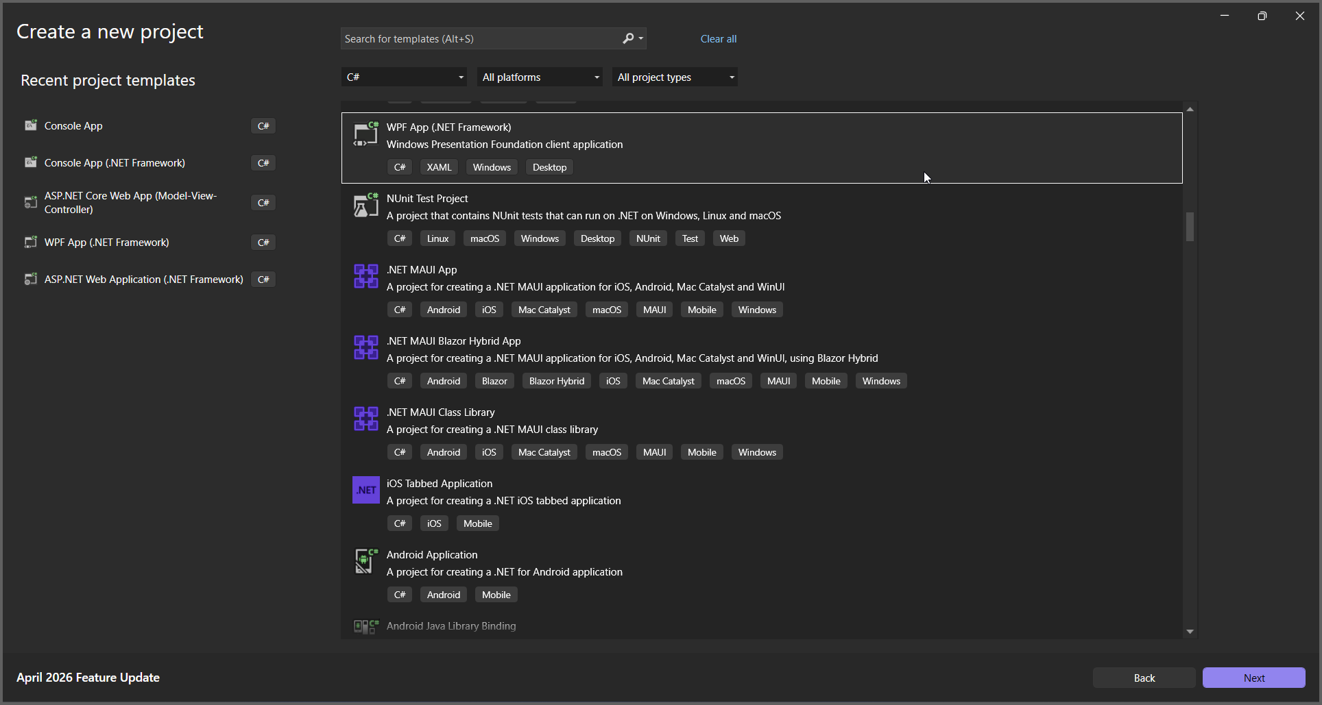Screen dimensions: 1322x705
Task: Click the Android tag on Android Application
Action: click(x=443, y=595)
